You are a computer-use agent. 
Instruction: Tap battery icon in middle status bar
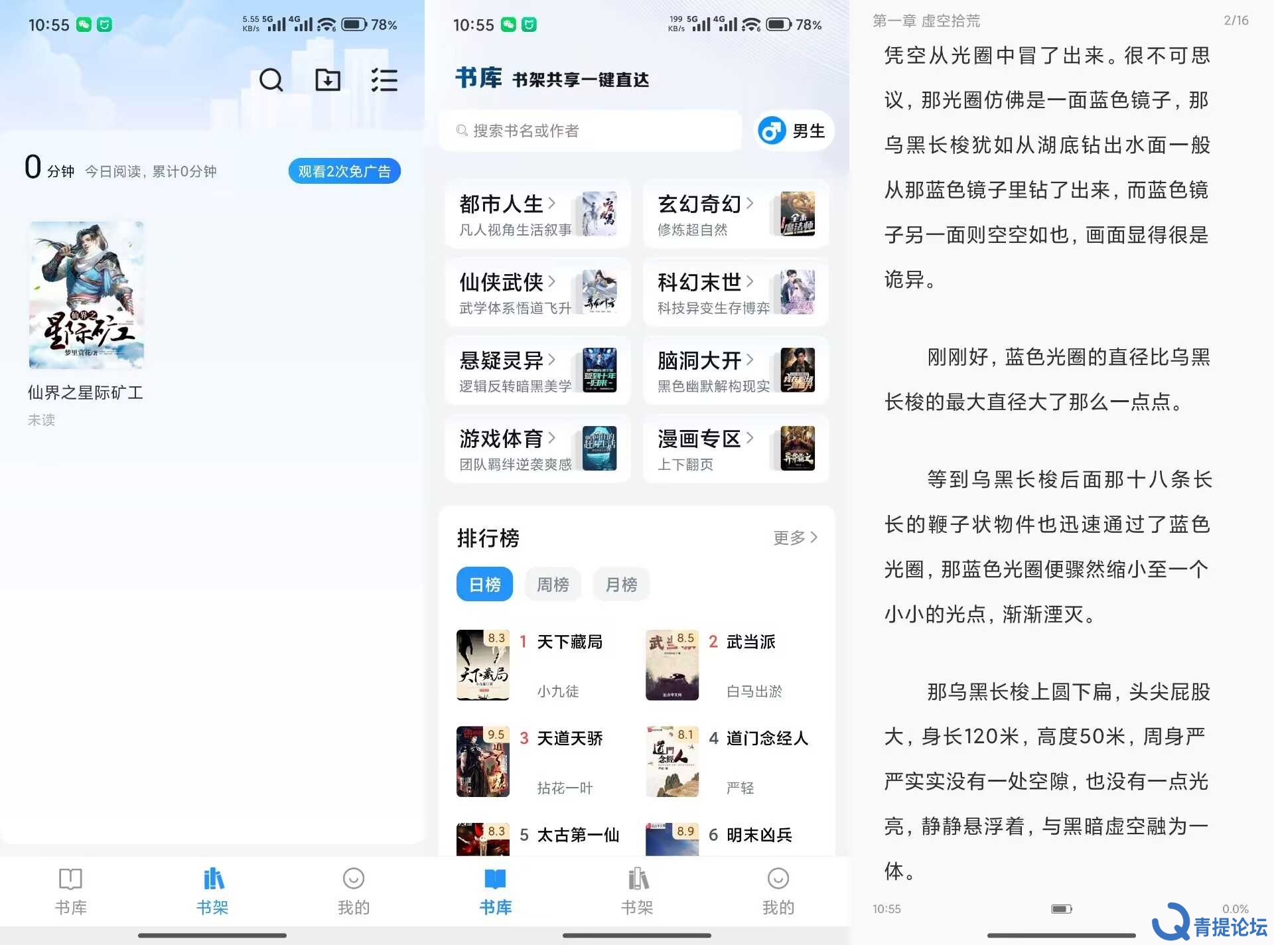tap(779, 25)
